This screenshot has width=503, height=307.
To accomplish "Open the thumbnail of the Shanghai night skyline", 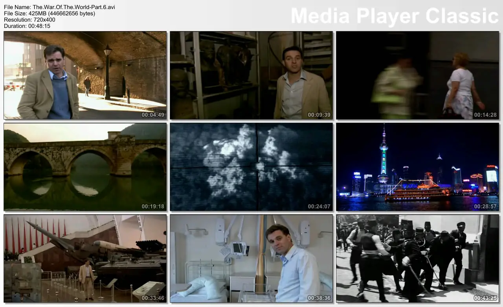I will pyautogui.click(x=418, y=167).
